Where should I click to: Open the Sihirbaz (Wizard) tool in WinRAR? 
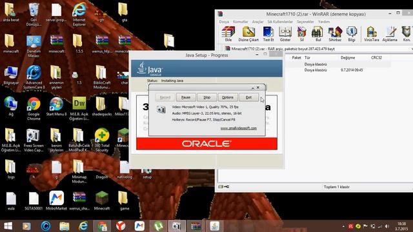coord(335,34)
